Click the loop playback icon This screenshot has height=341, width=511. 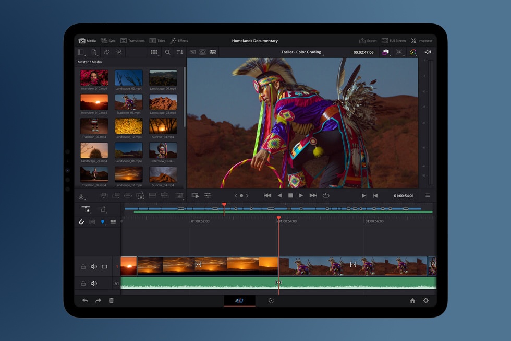pyautogui.click(x=326, y=195)
